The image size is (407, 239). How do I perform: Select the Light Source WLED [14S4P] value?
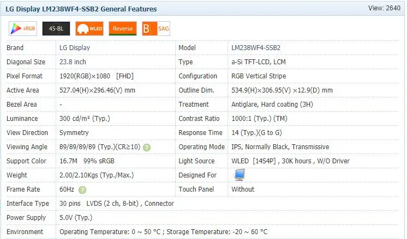(x=291, y=161)
